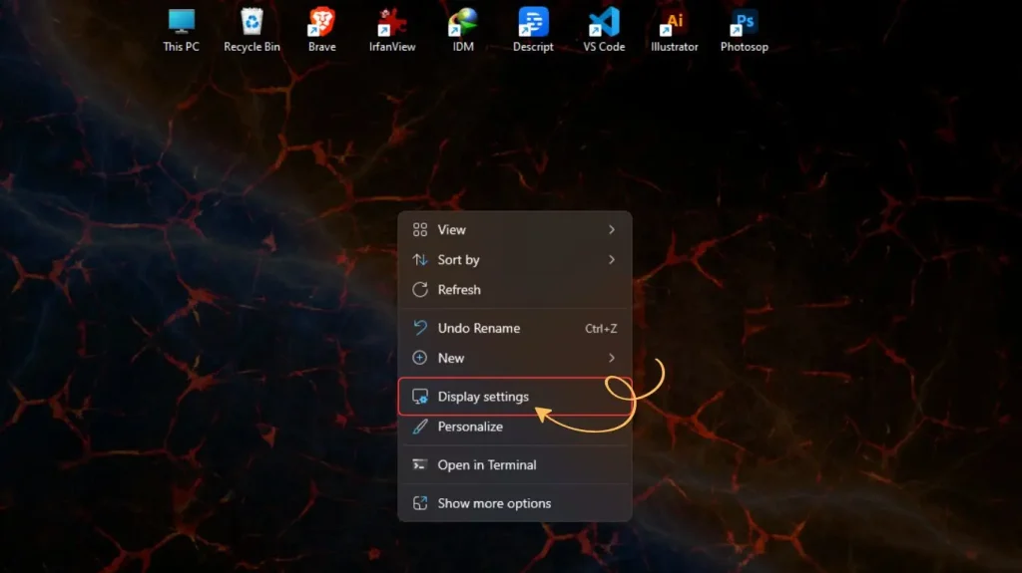Viewport: 1022px width, 573px height.
Task: Choose Undo Rename in context menu
Action: (x=479, y=328)
